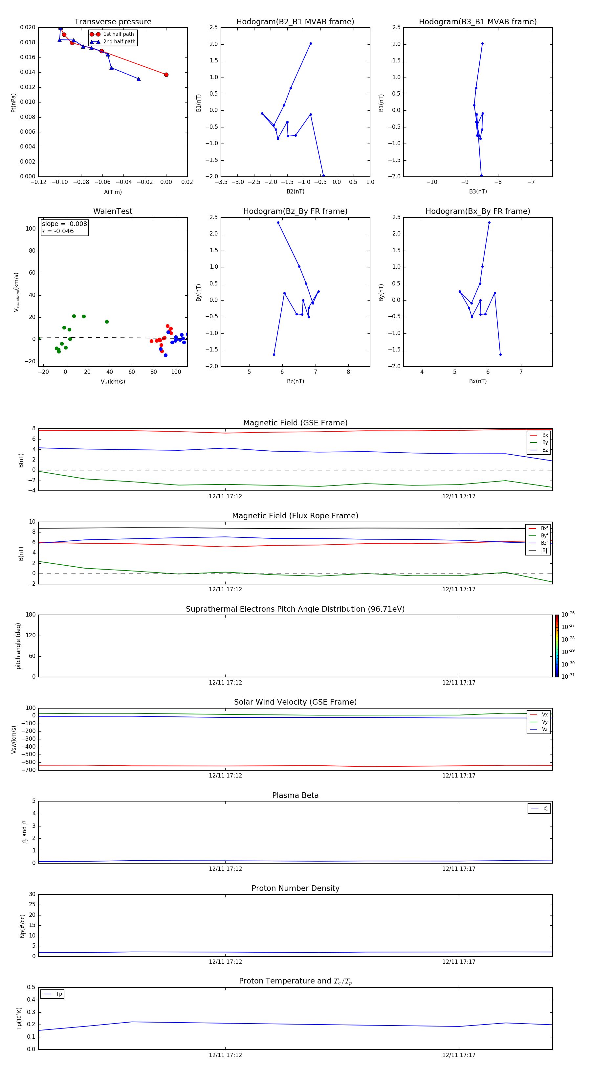Click the "A(T·m)" x-axis label
591x1084 pixels.
(x=113, y=192)
